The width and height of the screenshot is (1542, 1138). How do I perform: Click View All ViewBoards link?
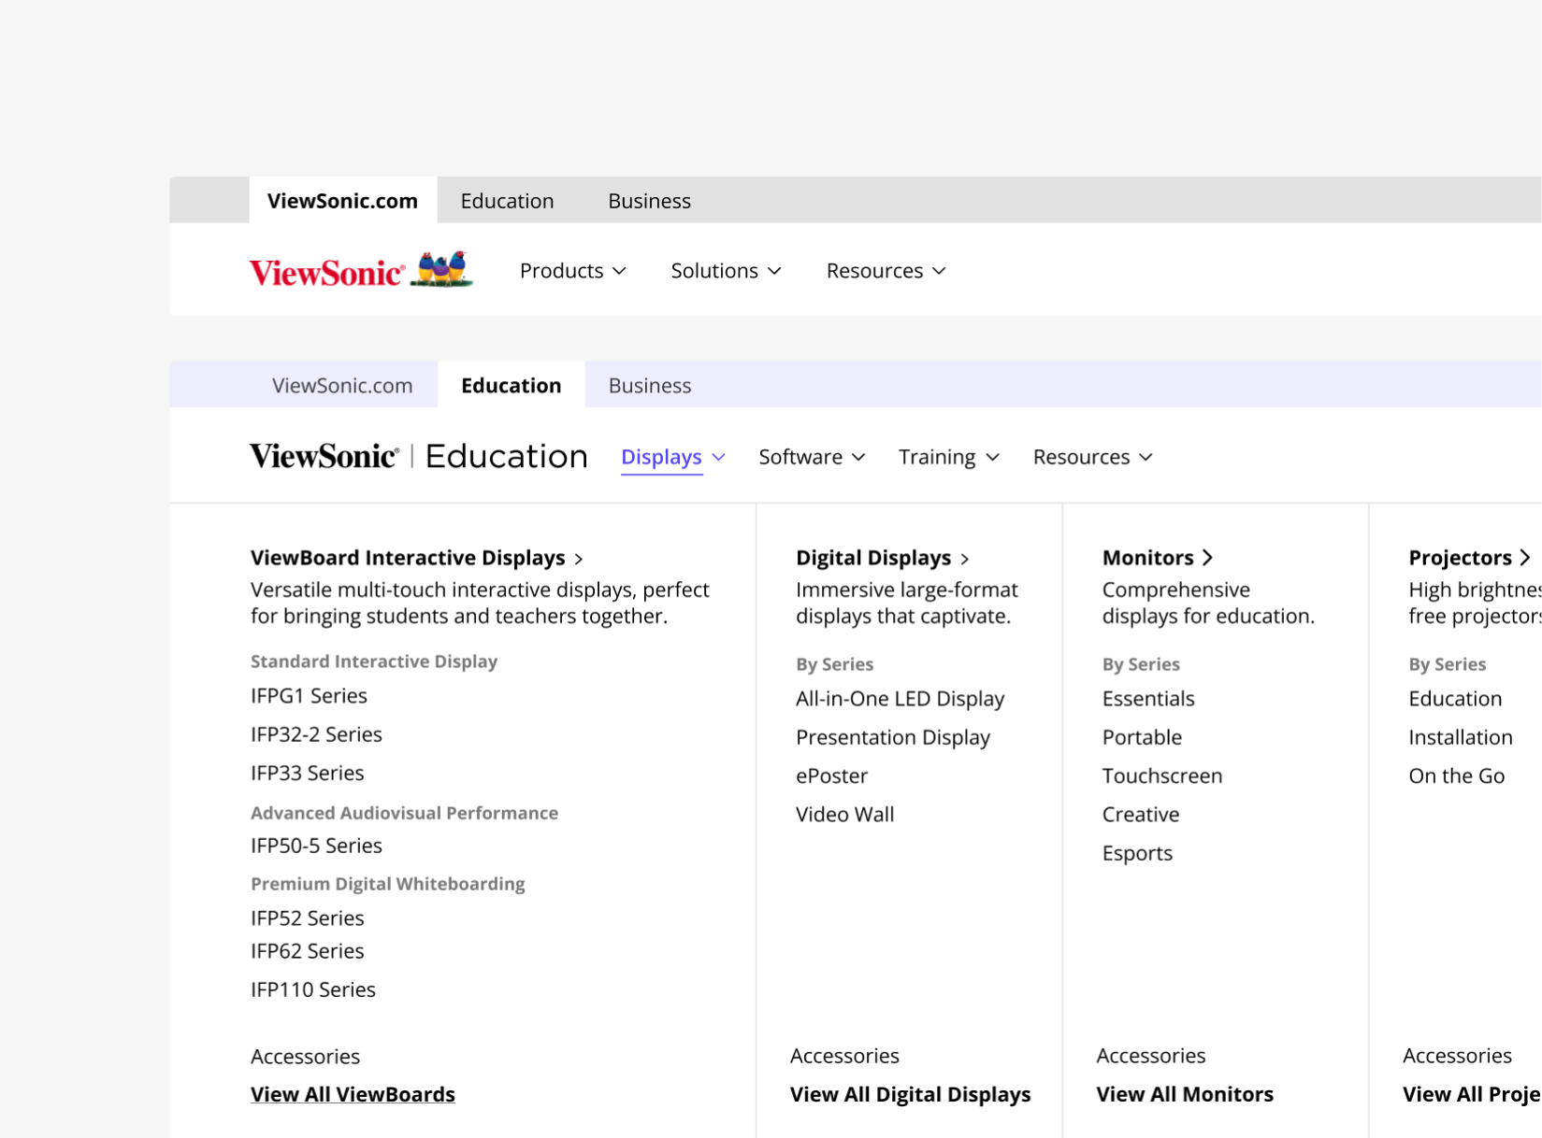353,1094
